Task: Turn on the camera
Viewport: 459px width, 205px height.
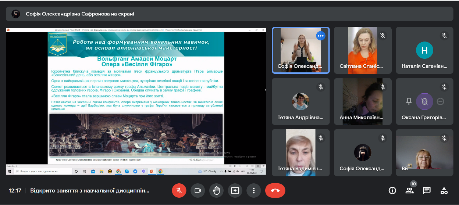Action: click(x=198, y=190)
